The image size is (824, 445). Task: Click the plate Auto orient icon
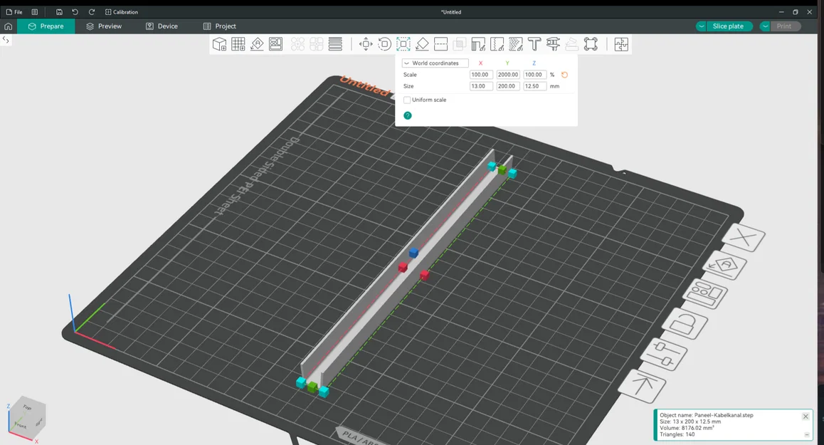click(x=724, y=265)
